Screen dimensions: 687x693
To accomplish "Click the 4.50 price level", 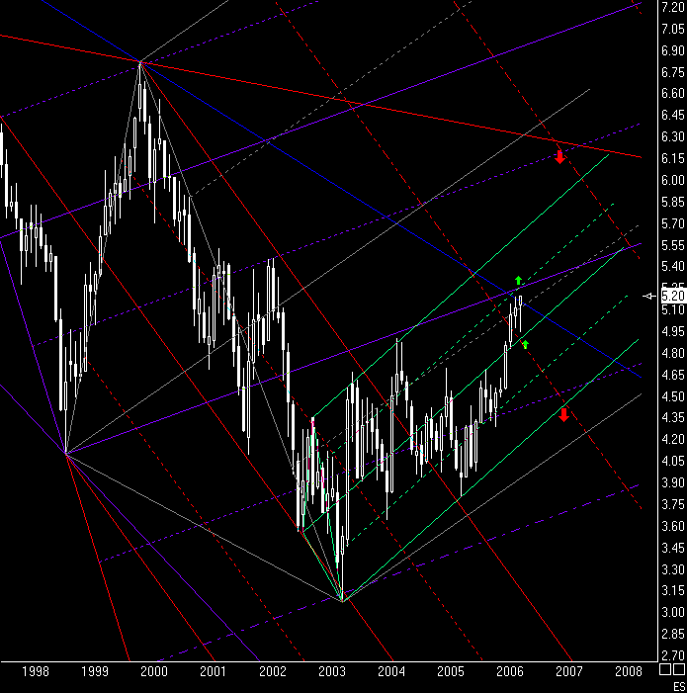I will coord(673,396).
